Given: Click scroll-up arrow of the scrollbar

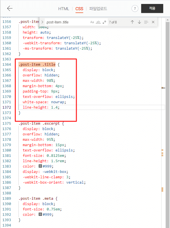Looking at the screenshot, I should (x=167, y=20).
